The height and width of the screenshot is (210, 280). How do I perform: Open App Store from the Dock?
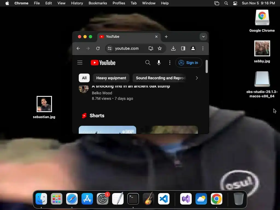click(87, 199)
